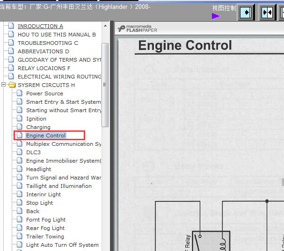The width and height of the screenshot is (284, 251).
Task: Collapse the SYSREM CIRCUITS H folder
Action: click(x=3, y=85)
